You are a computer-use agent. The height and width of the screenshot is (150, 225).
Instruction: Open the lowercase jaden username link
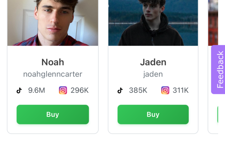[x=153, y=74]
